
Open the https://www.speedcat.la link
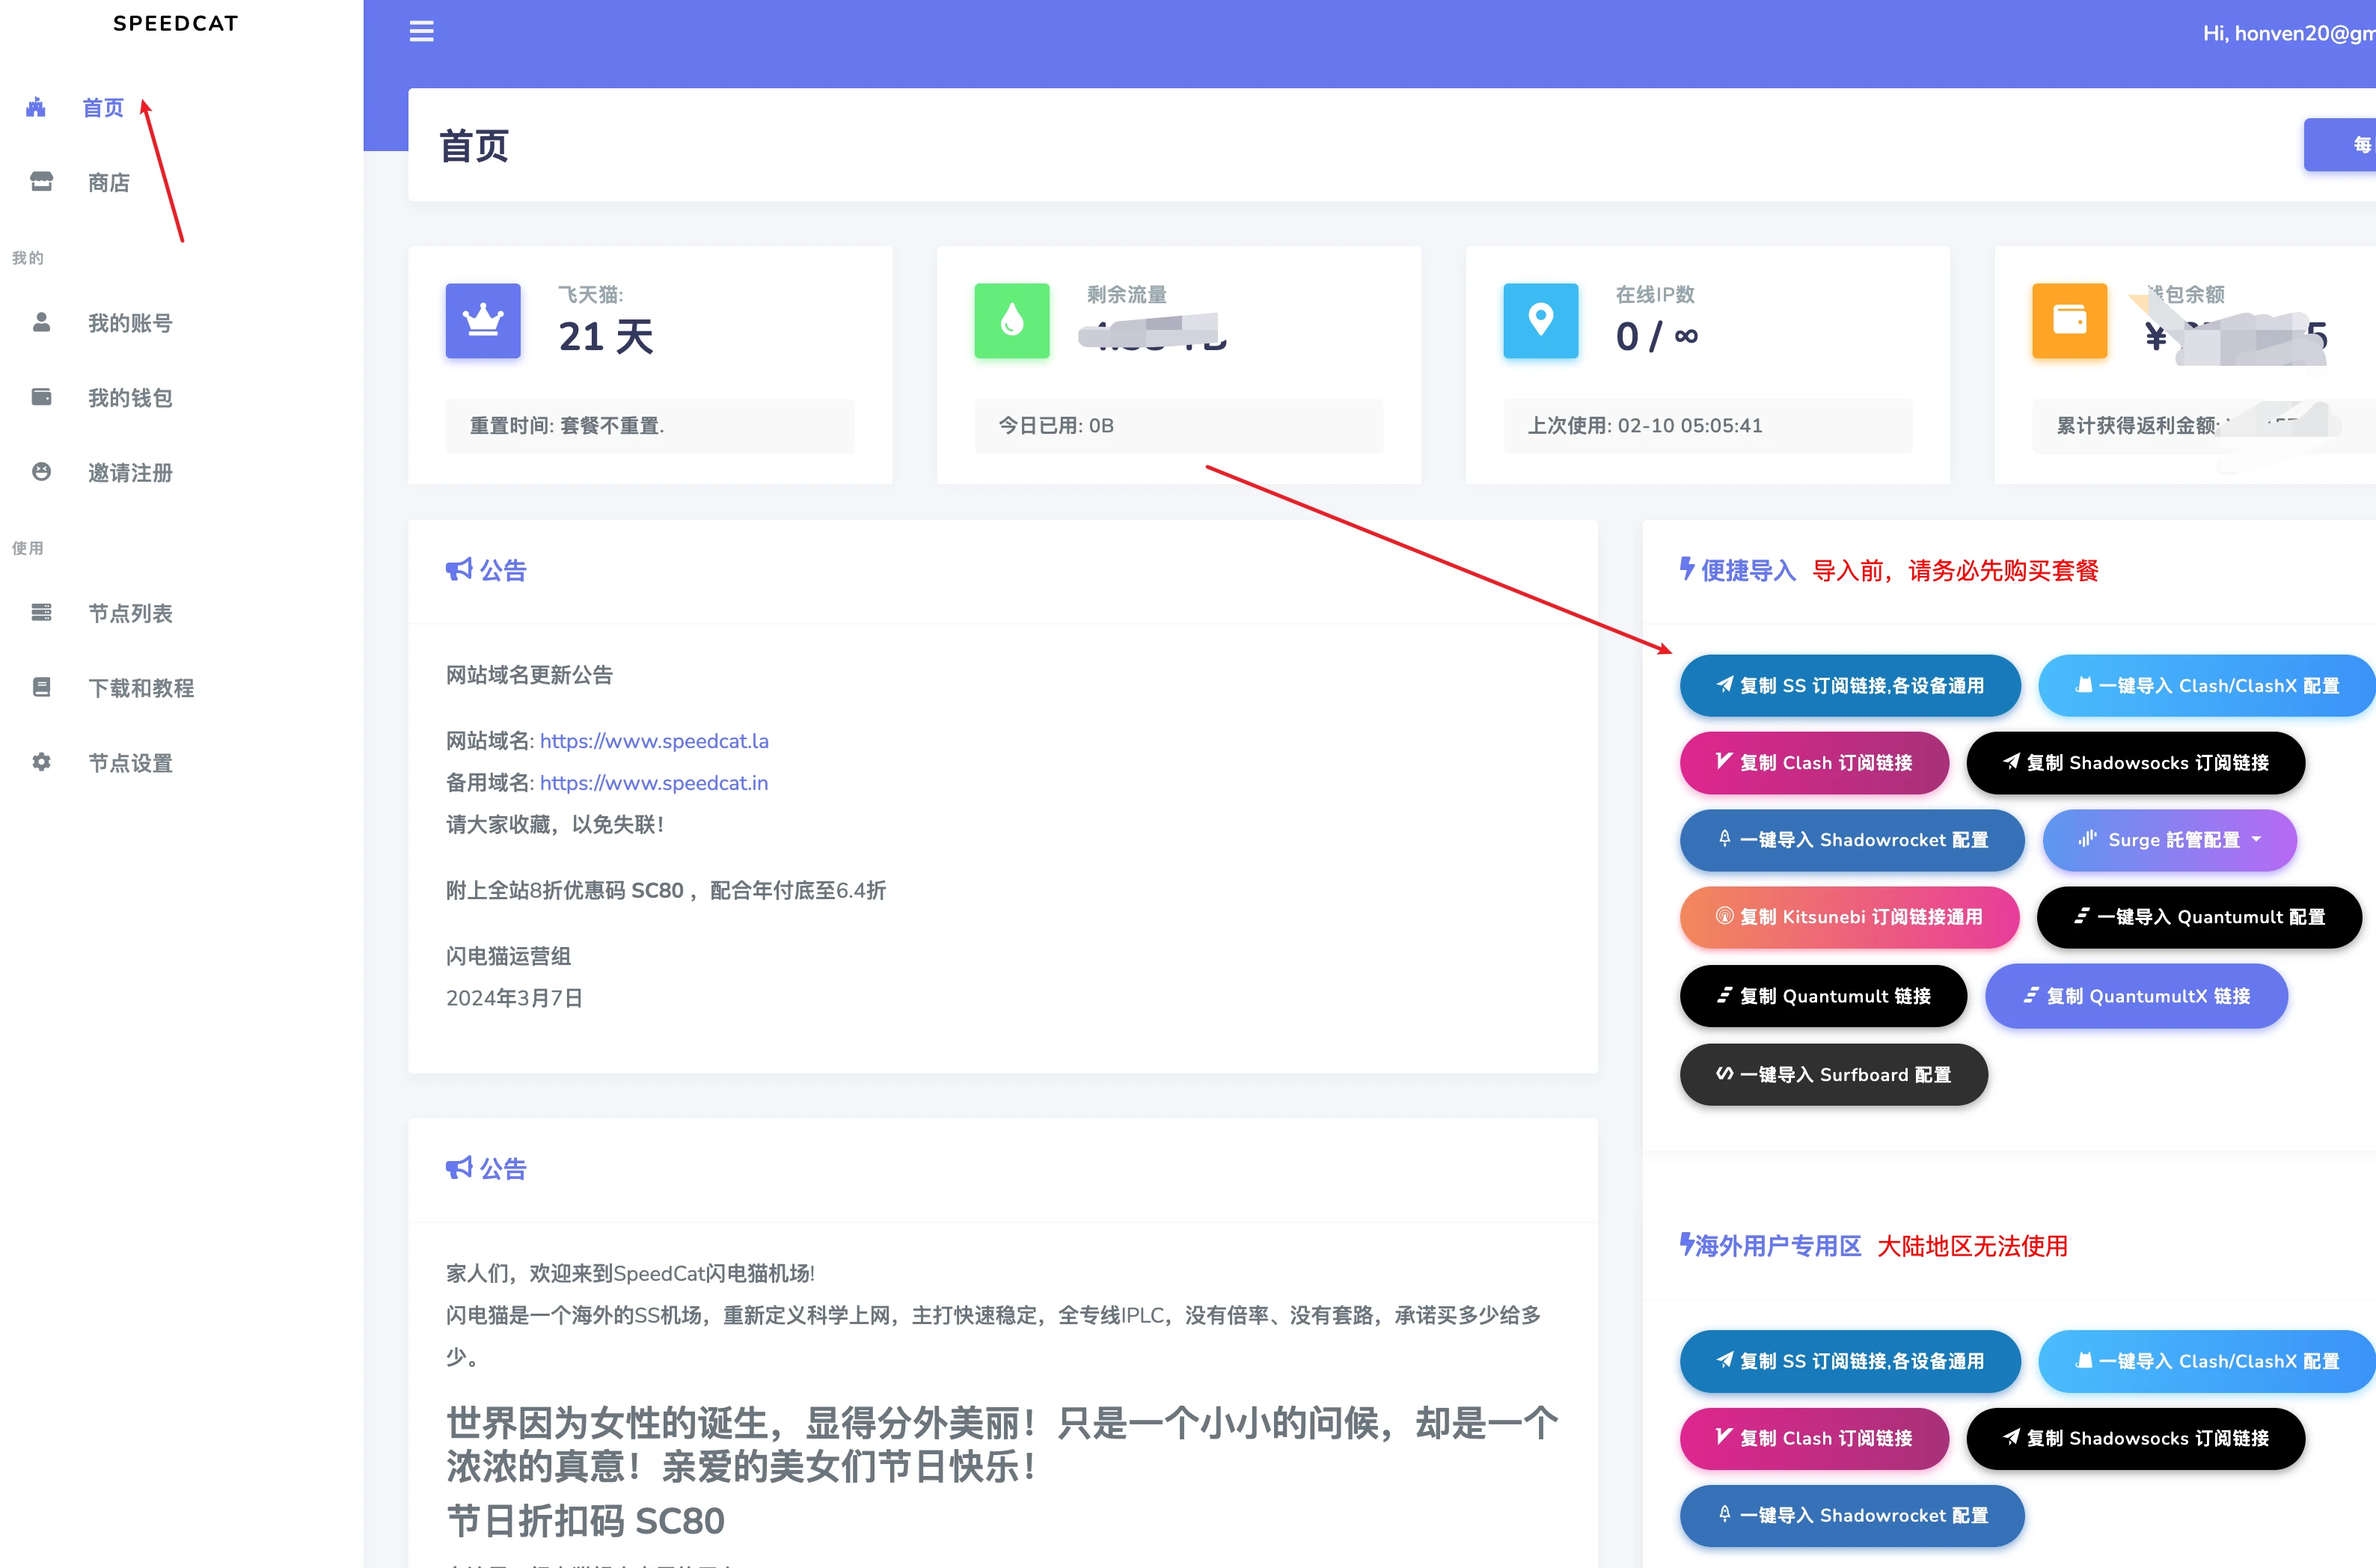[654, 741]
